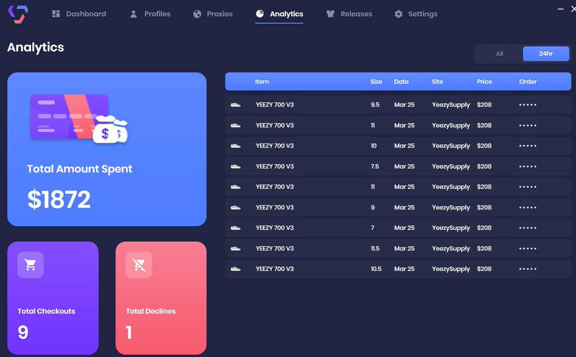Reveal hidden order number for size 7.5

point(528,166)
